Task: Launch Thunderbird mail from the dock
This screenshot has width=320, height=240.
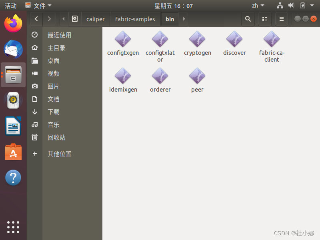Action: click(13, 49)
